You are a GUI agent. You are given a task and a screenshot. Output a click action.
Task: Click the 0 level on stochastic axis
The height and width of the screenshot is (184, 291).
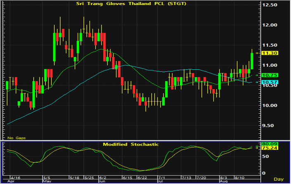click(264, 173)
